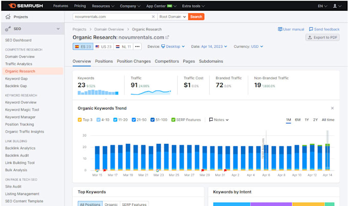The image size is (348, 206).
Task: Select the All time range
Action: [328, 120]
